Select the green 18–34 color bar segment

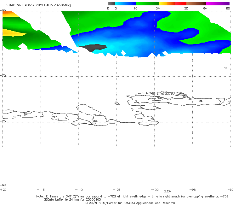pyautogui.click(x=147, y=4)
